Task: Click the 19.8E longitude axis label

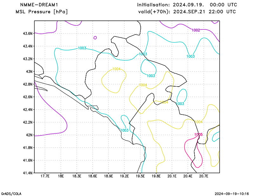Action: tap(156, 176)
